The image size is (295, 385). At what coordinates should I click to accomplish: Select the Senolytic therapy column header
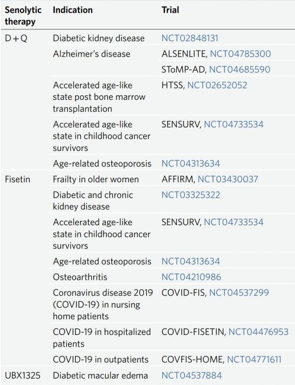pyautogui.click(x=23, y=16)
